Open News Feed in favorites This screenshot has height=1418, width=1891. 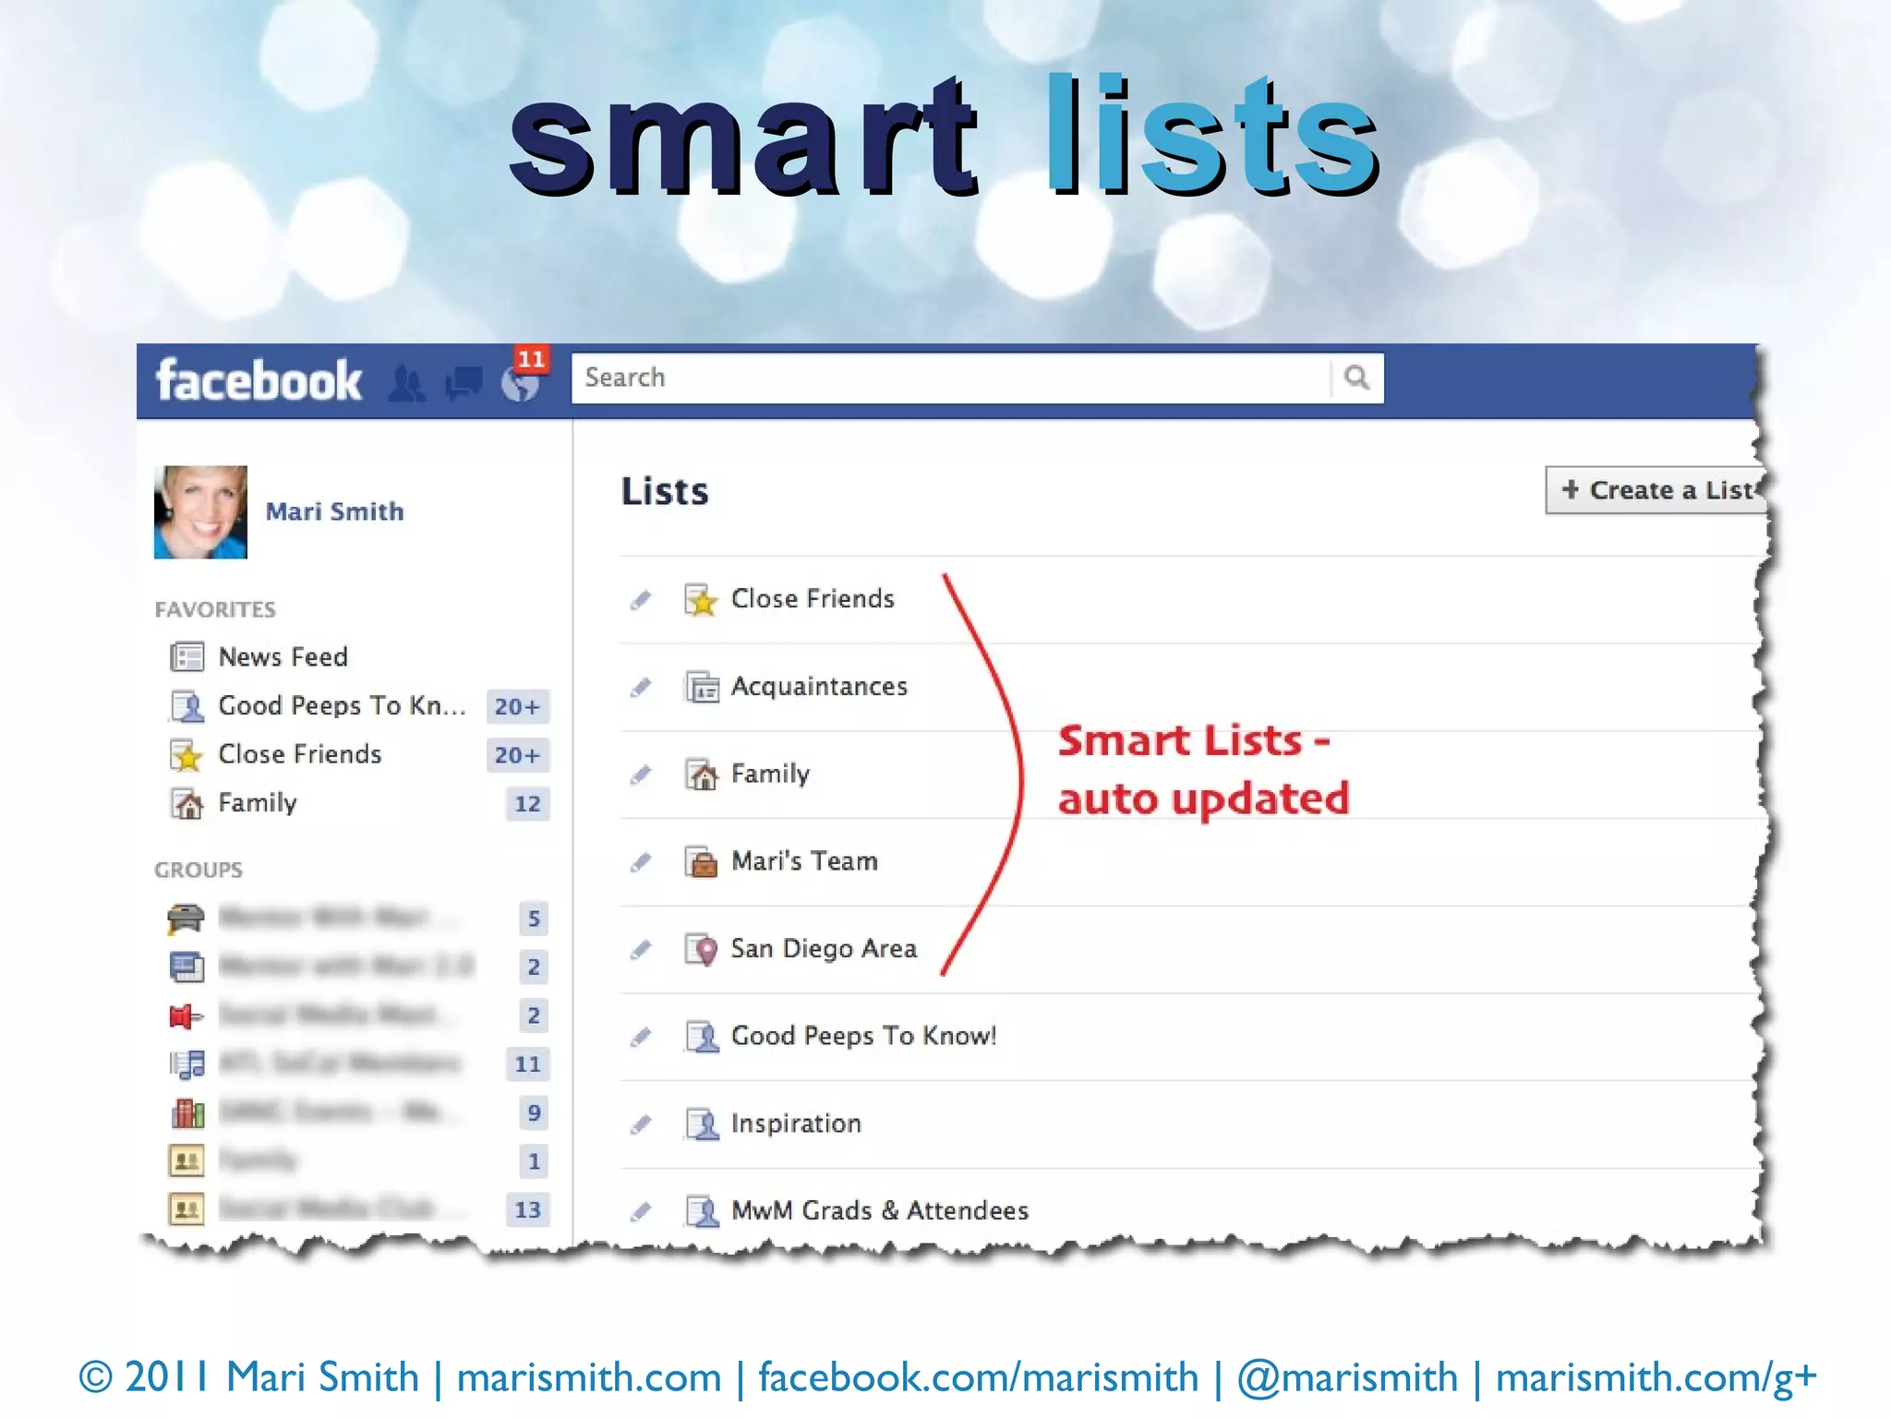(x=283, y=657)
